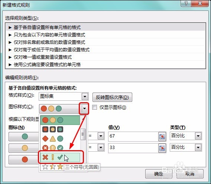Click the 反转图标次序 button
This screenshot has height=184, width=211.
click(x=112, y=97)
